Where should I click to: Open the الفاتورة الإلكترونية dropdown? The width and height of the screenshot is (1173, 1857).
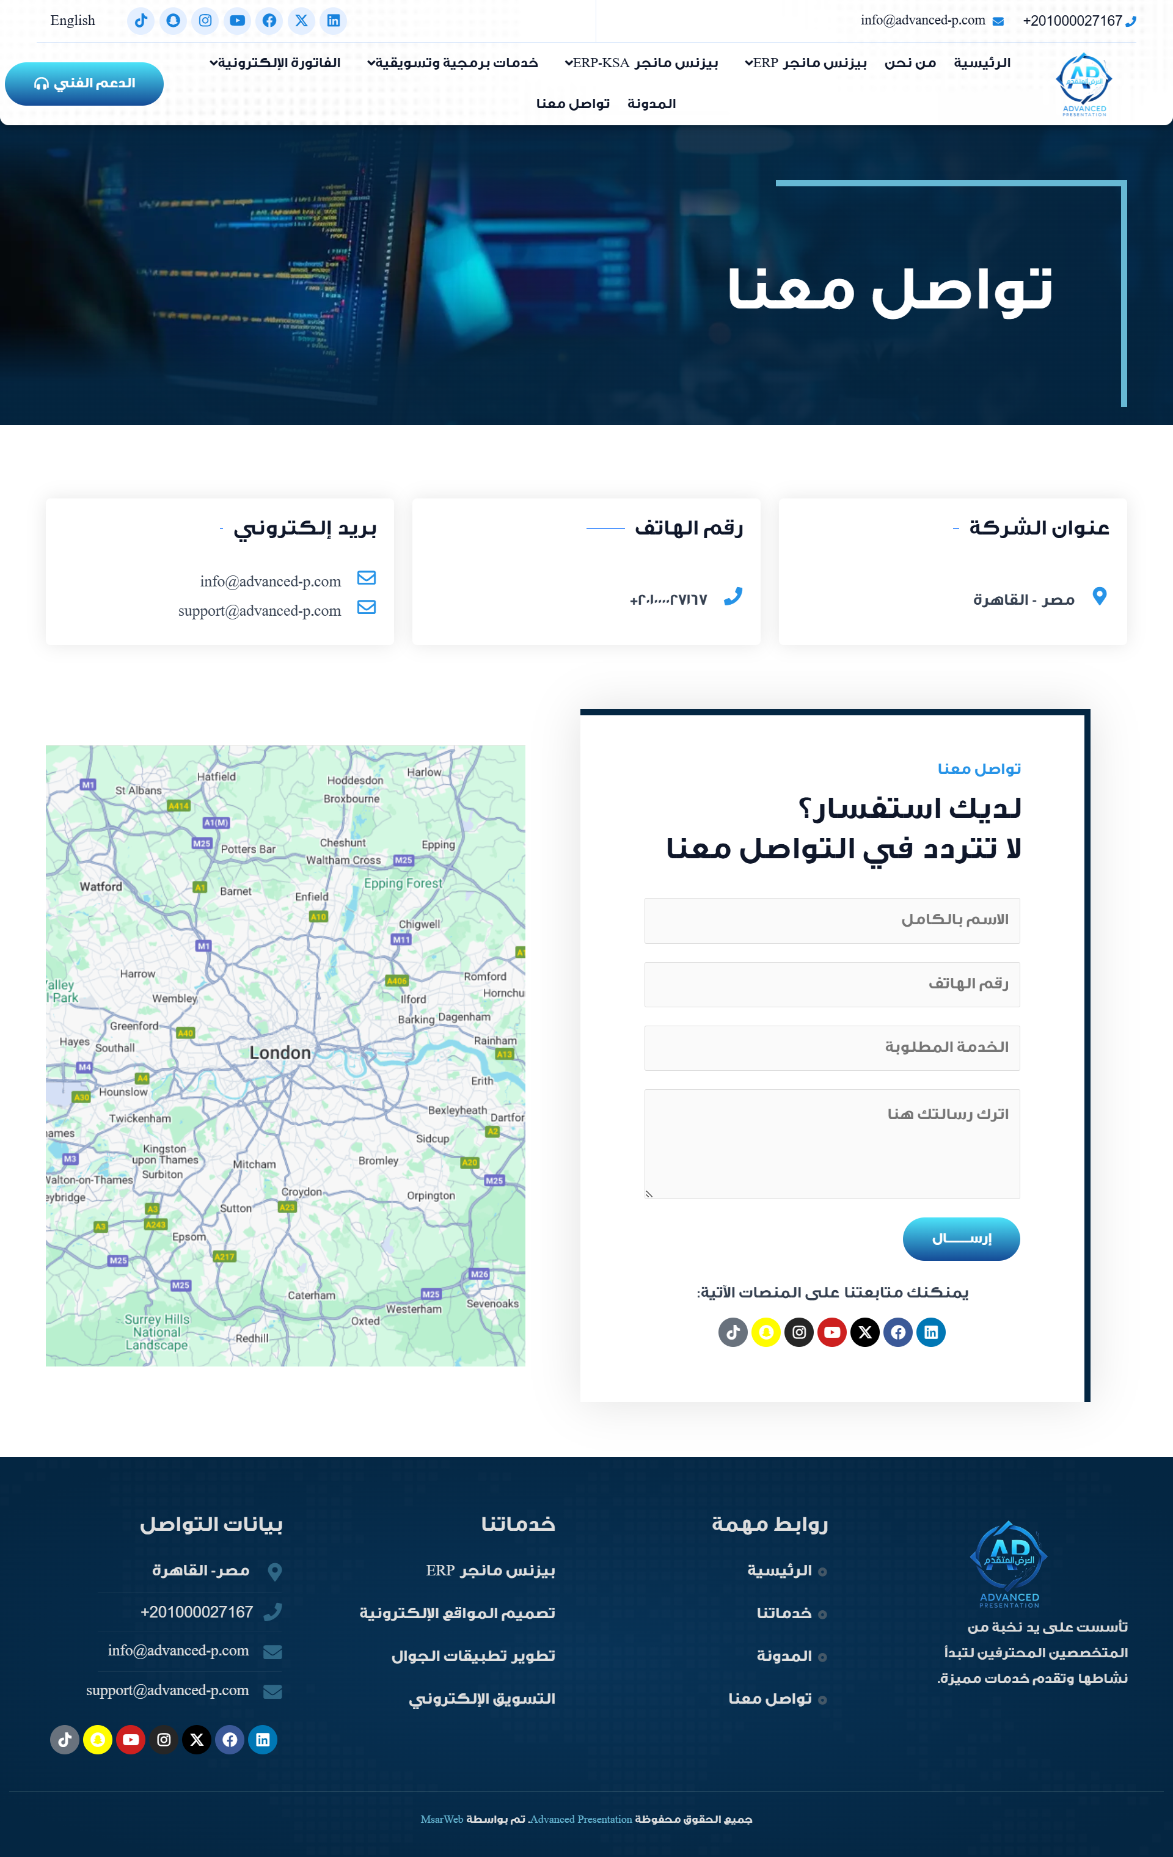(276, 64)
